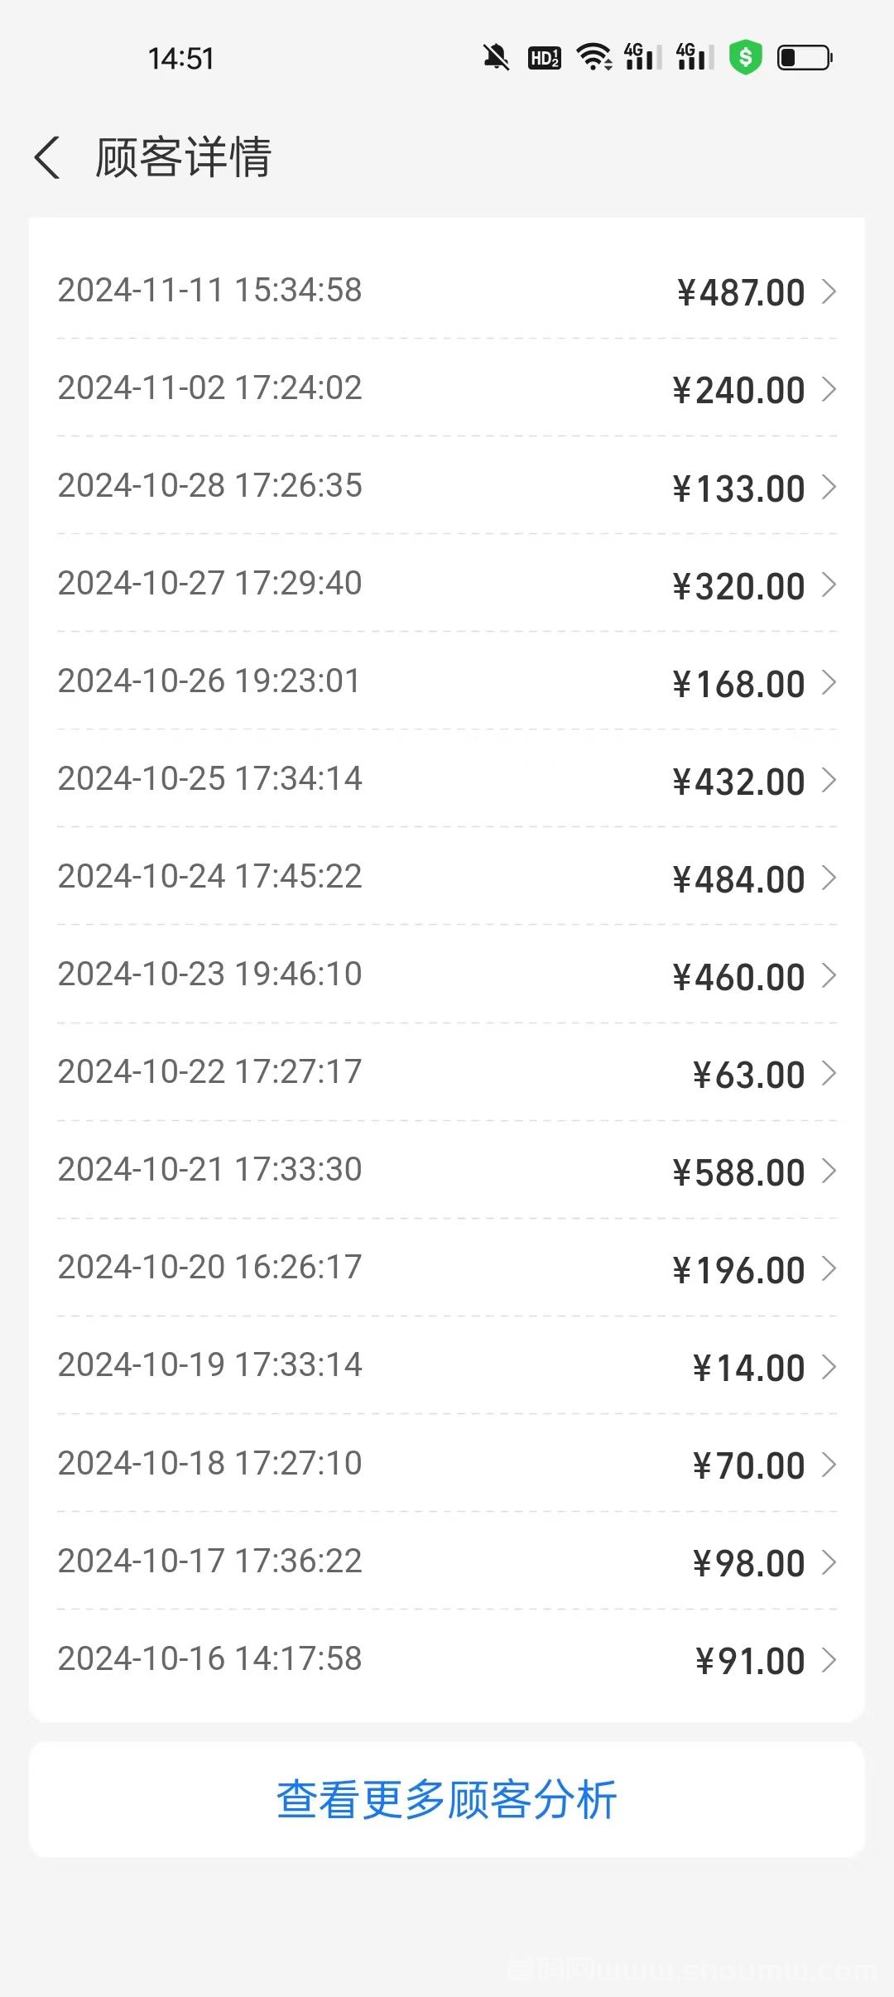
Task: Open the 2024-10-25 17:34:14 transaction
Action: (447, 779)
